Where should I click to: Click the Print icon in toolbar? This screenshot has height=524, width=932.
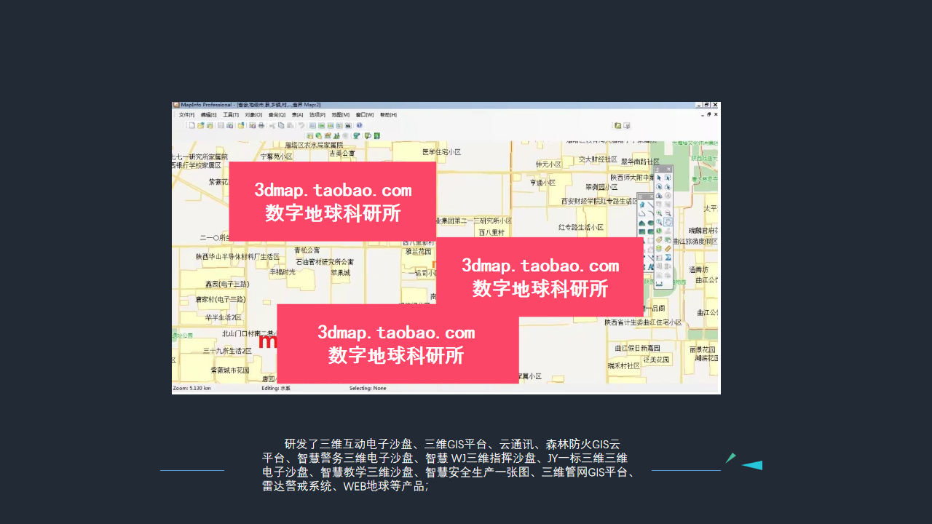(x=261, y=125)
